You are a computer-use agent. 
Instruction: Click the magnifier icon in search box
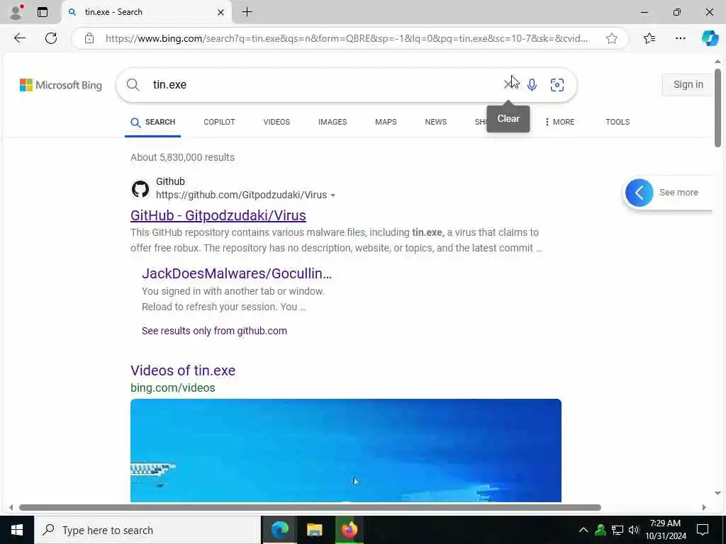click(x=133, y=85)
